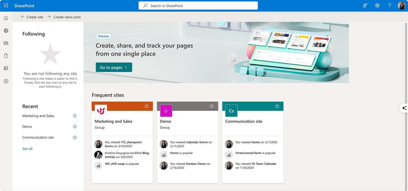
Task: Open SharePoint settings gear
Action: [x=377, y=5]
